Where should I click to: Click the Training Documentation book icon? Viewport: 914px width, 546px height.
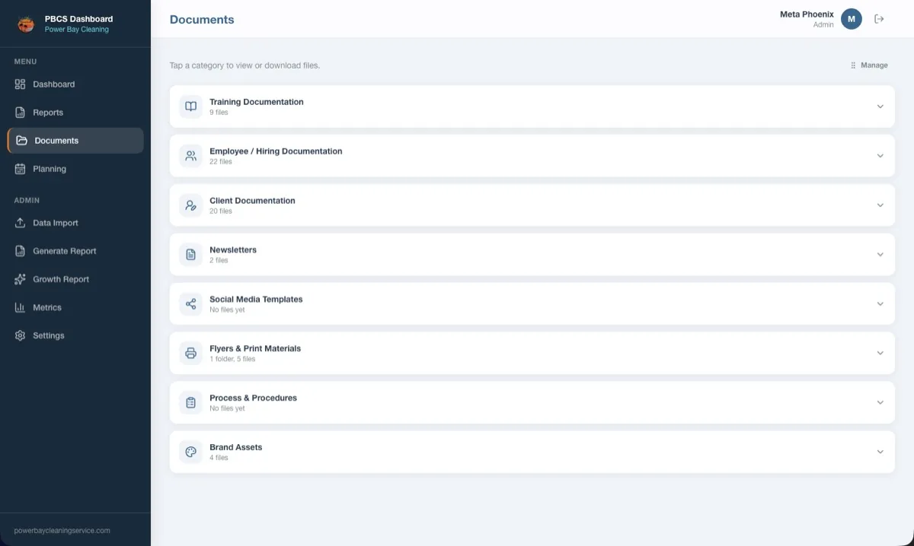click(191, 106)
